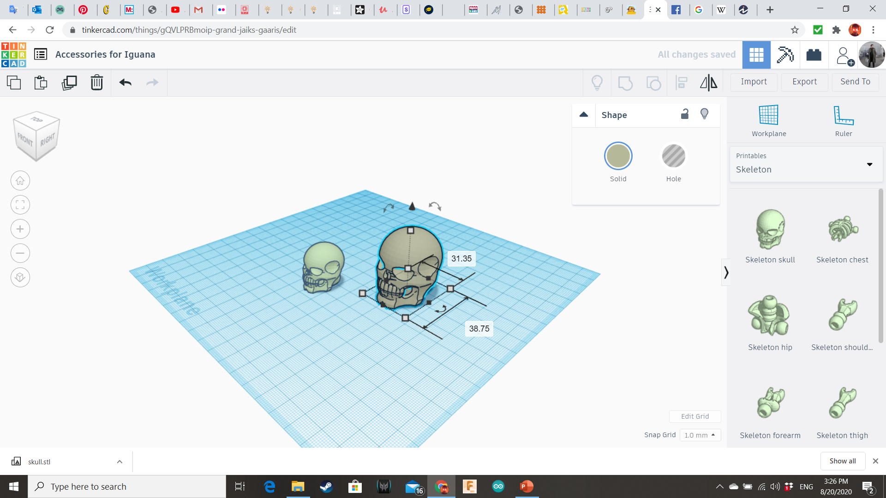Click the Import menu item
The height and width of the screenshot is (498, 886).
(x=754, y=81)
